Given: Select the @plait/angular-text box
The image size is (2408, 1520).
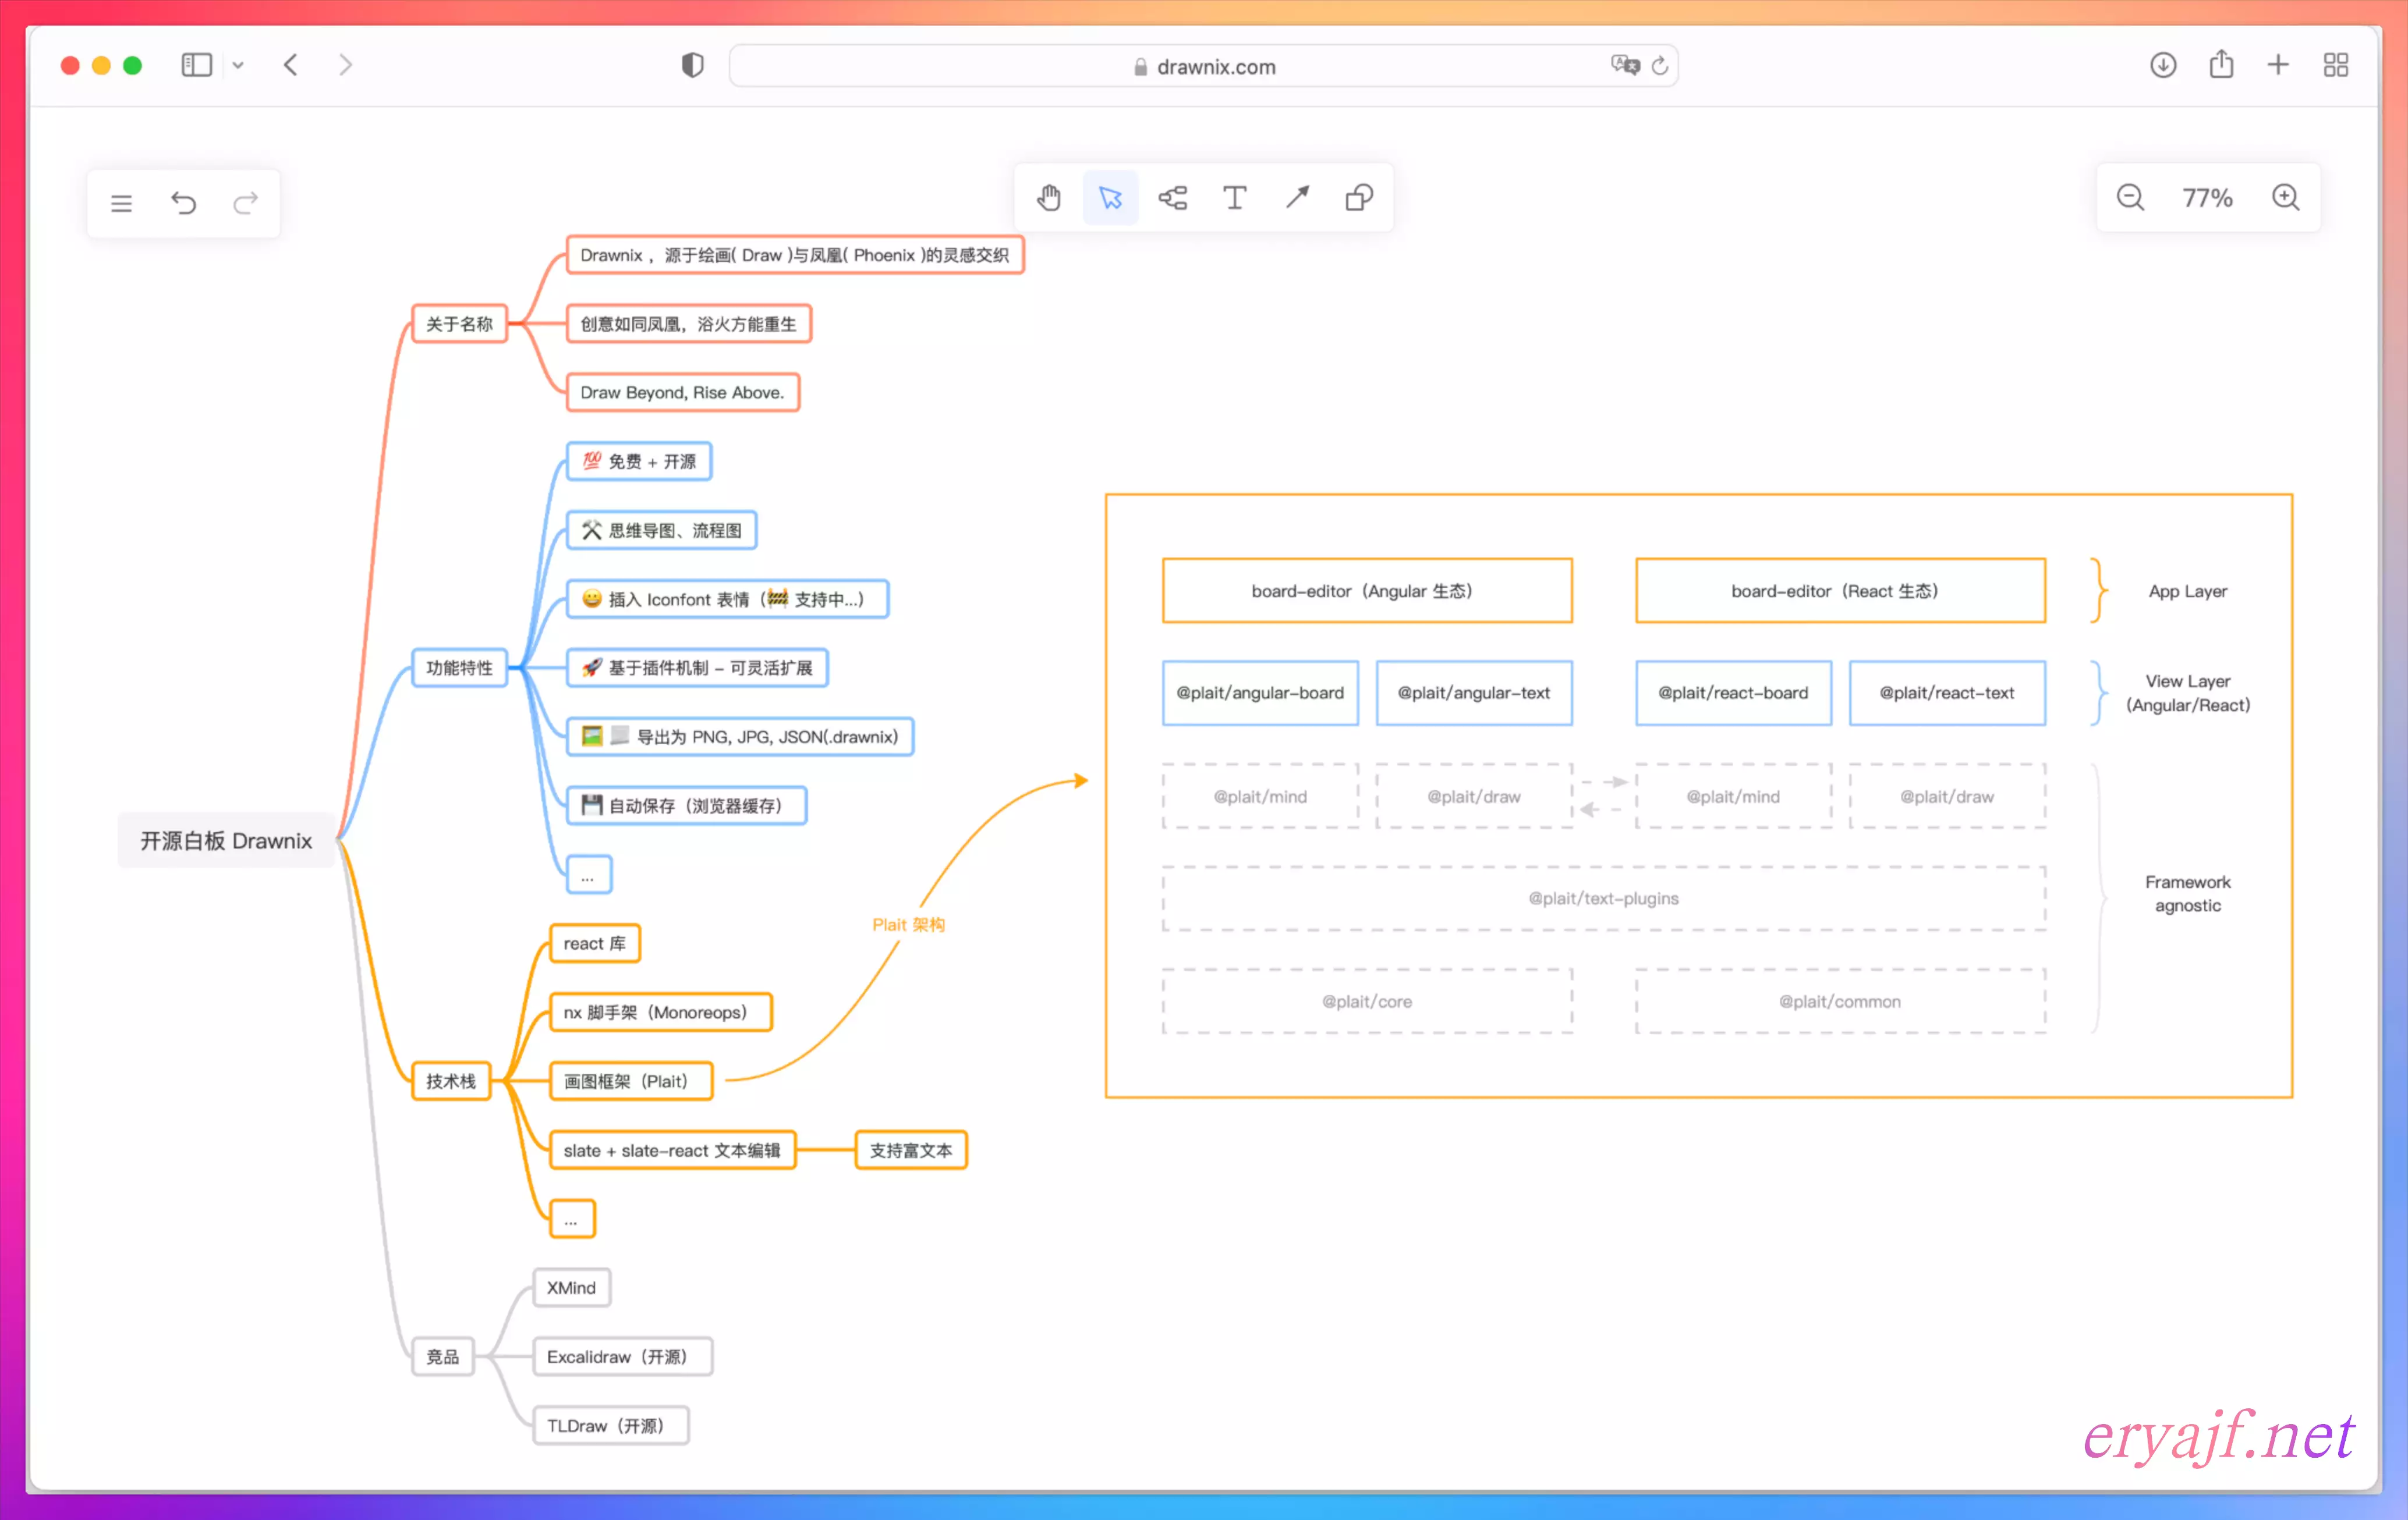Looking at the screenshot, I should pyautogui.click(x=1474, y=692).
